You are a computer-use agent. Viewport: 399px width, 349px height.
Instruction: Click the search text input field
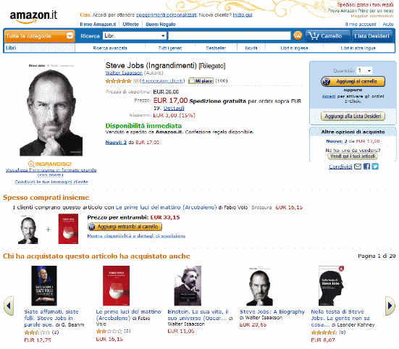coord(230,35)
